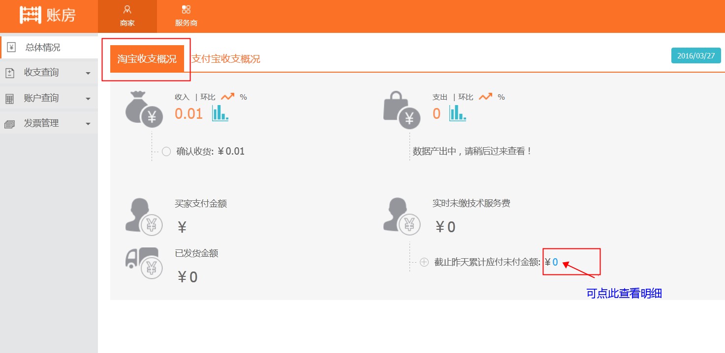This screenshot has width=725, height=353.
Task: Expand the 收支查询 dropdown arrow
Action: [88, 73]
